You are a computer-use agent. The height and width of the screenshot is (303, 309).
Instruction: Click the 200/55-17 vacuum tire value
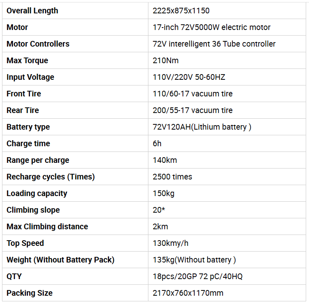click(193, 111)
